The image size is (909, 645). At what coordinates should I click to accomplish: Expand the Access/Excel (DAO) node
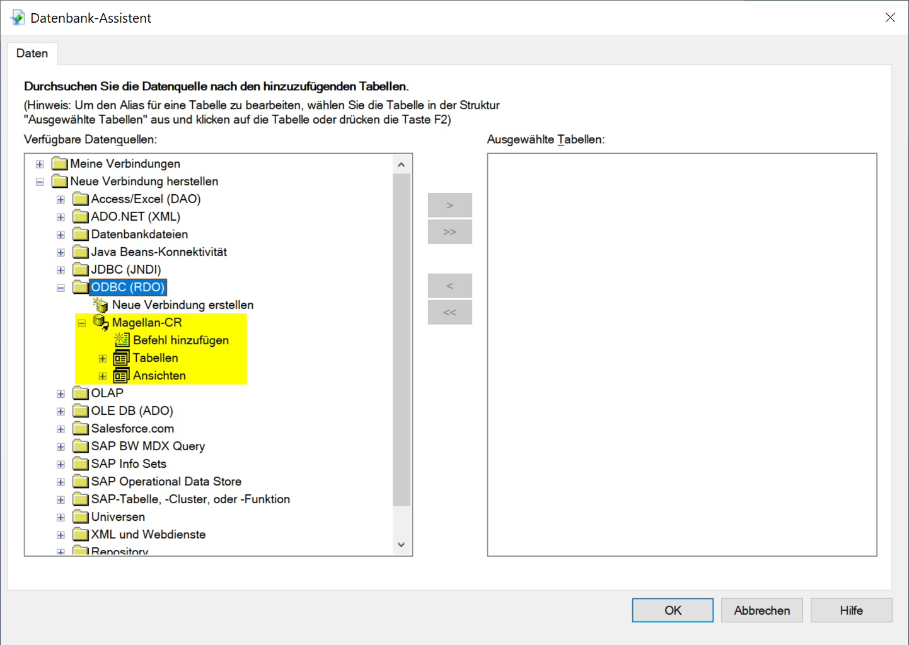(61, 200)
